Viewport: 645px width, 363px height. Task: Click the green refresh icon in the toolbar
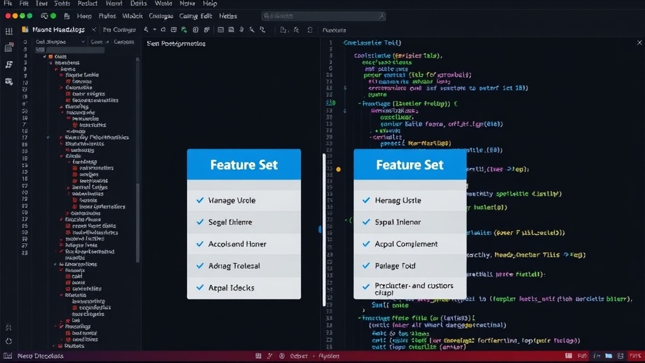point(184,30)
